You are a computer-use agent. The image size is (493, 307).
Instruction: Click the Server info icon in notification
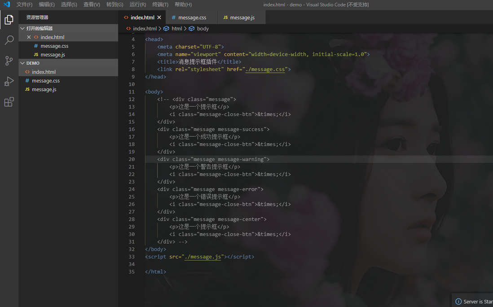[x=458, y=302]
